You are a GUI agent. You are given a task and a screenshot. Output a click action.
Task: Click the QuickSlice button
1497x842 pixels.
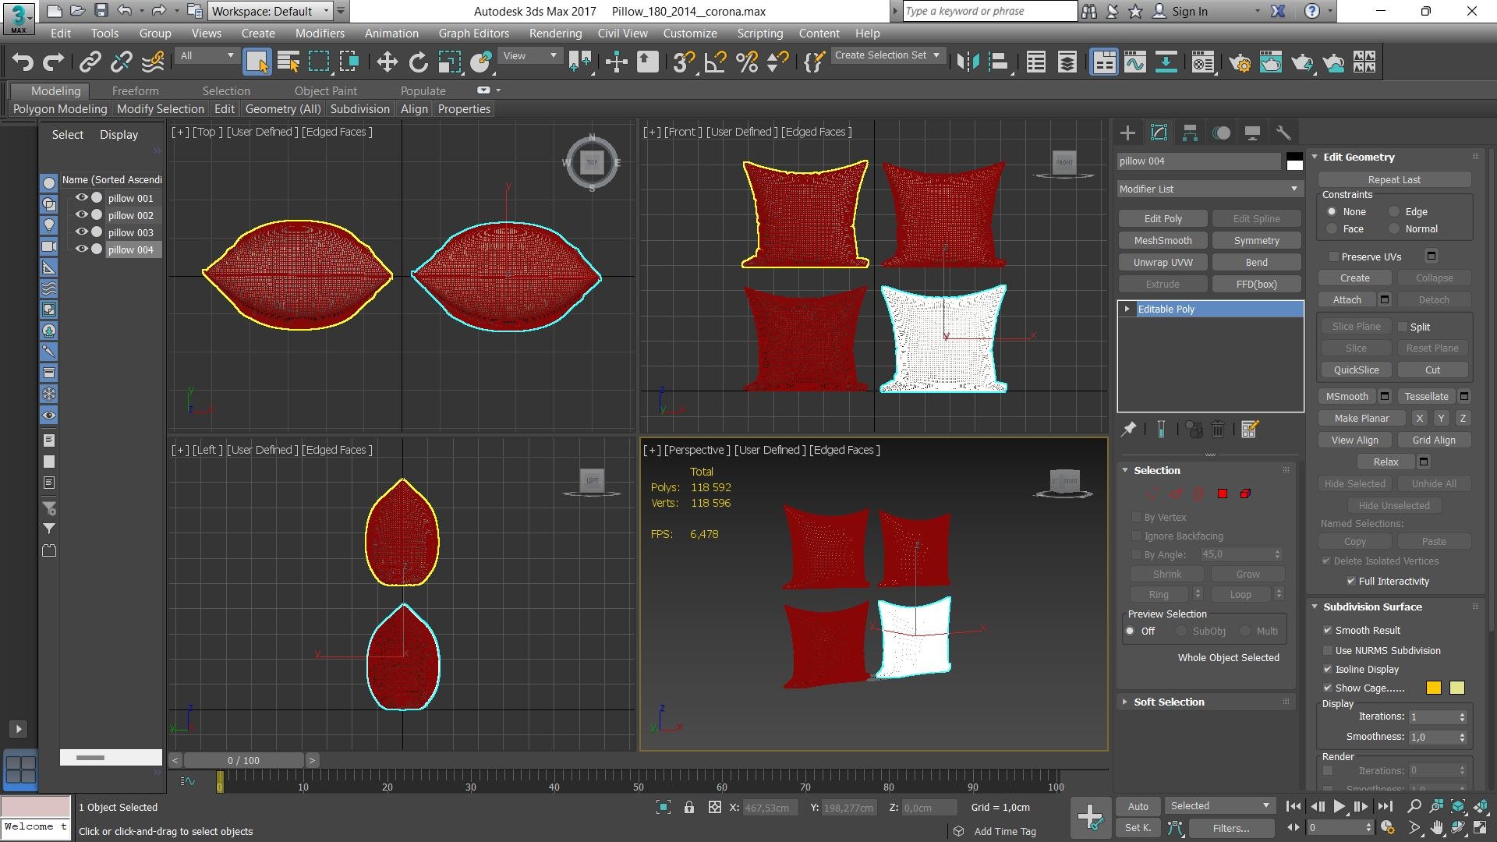[x=1356, y=370]
